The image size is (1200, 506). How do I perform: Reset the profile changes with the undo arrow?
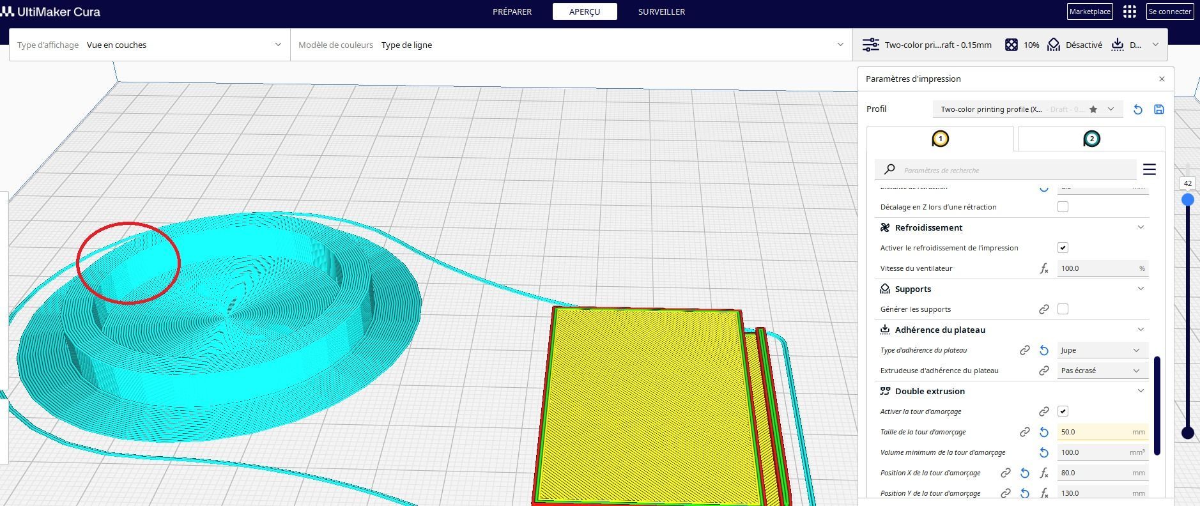pyautogui.click(x=1137, y=109)
